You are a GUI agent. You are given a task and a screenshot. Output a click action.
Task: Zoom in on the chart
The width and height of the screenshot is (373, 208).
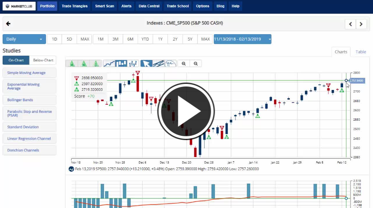coord(183,64)
